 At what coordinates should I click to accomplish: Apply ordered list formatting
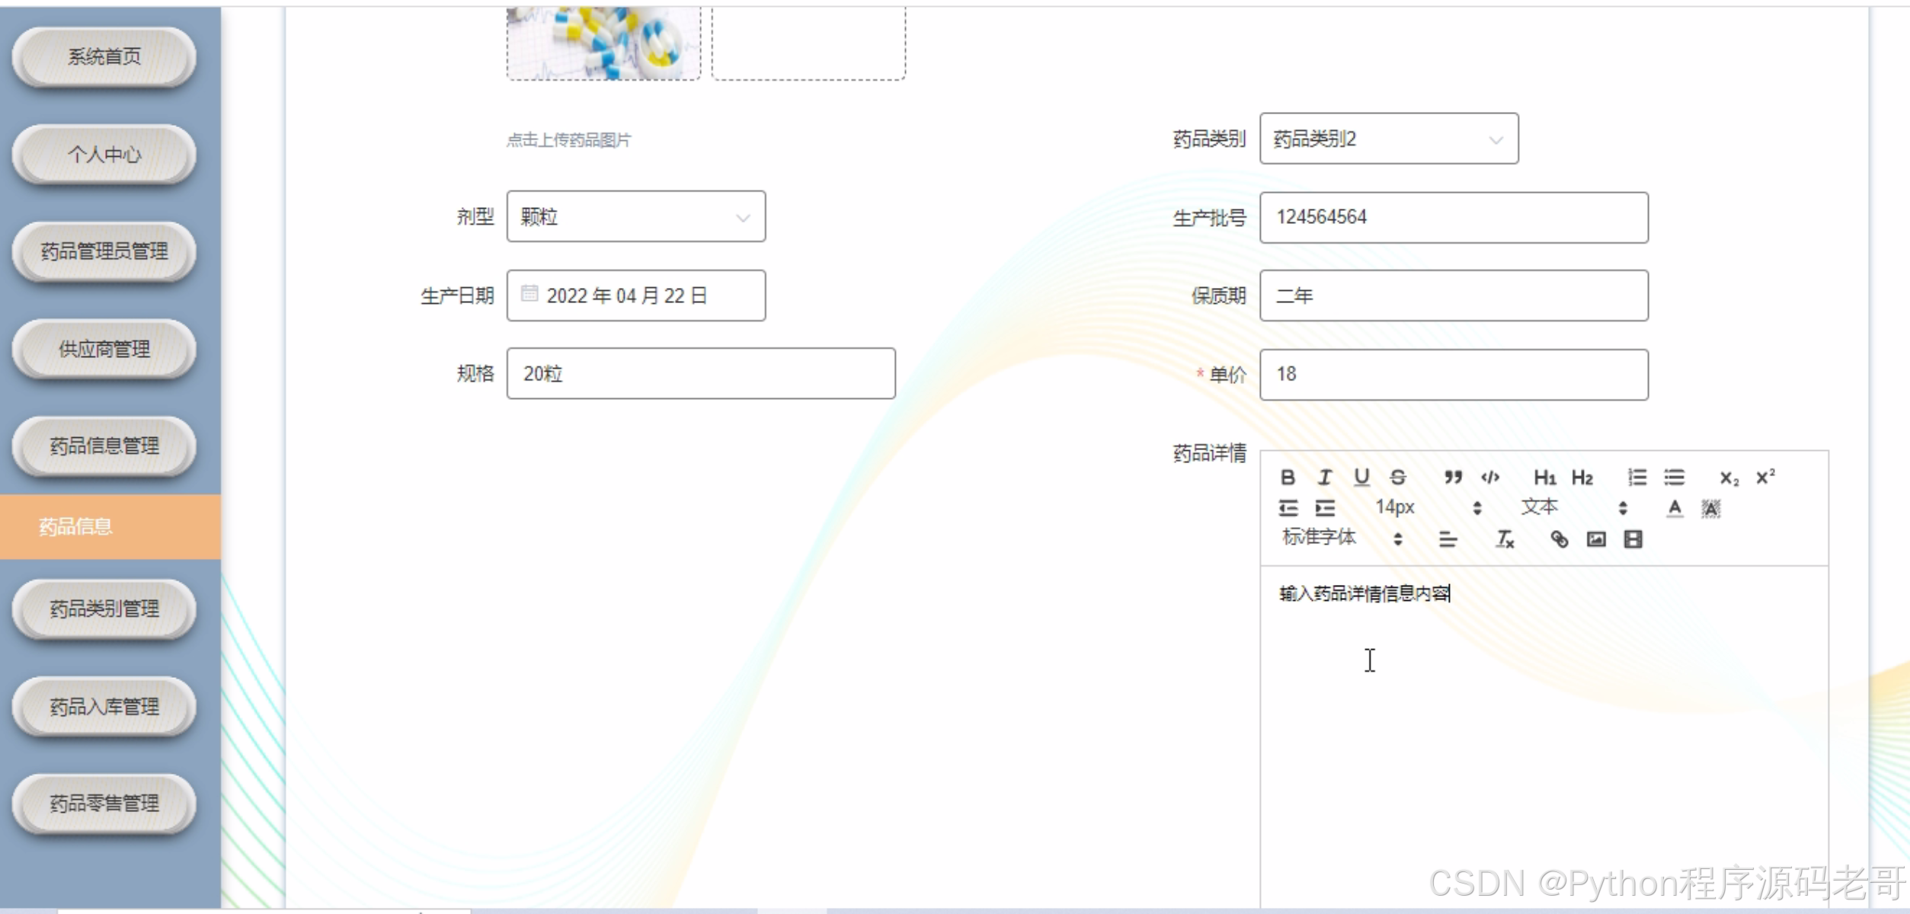(x=1637, y=478)
